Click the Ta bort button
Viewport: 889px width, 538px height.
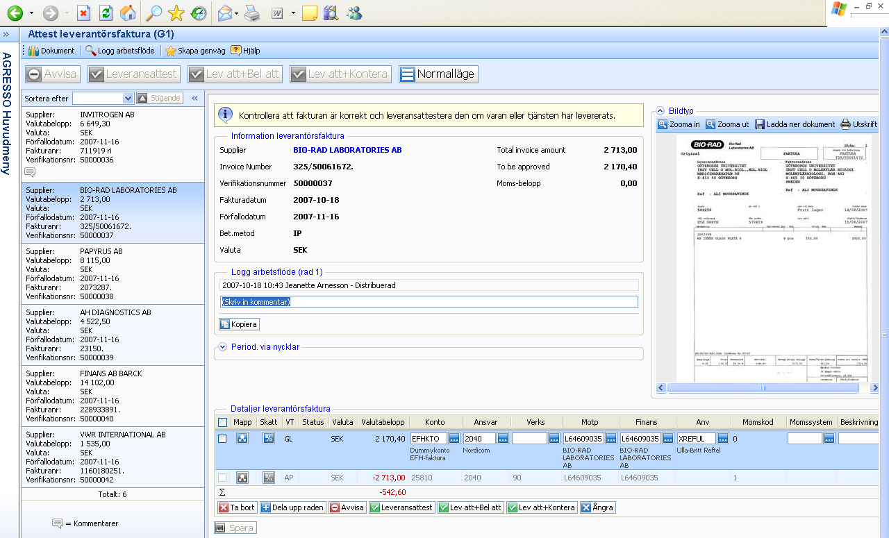pos(237,507)
